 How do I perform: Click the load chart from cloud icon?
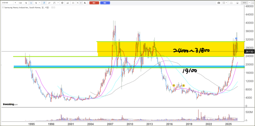click(231, 3)
